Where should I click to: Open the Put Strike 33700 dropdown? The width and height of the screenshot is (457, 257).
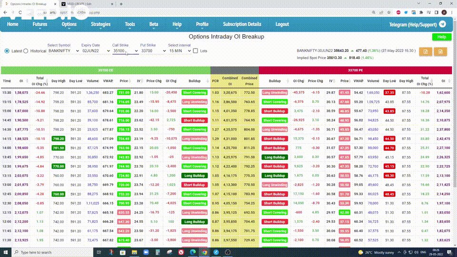[153, 51]
